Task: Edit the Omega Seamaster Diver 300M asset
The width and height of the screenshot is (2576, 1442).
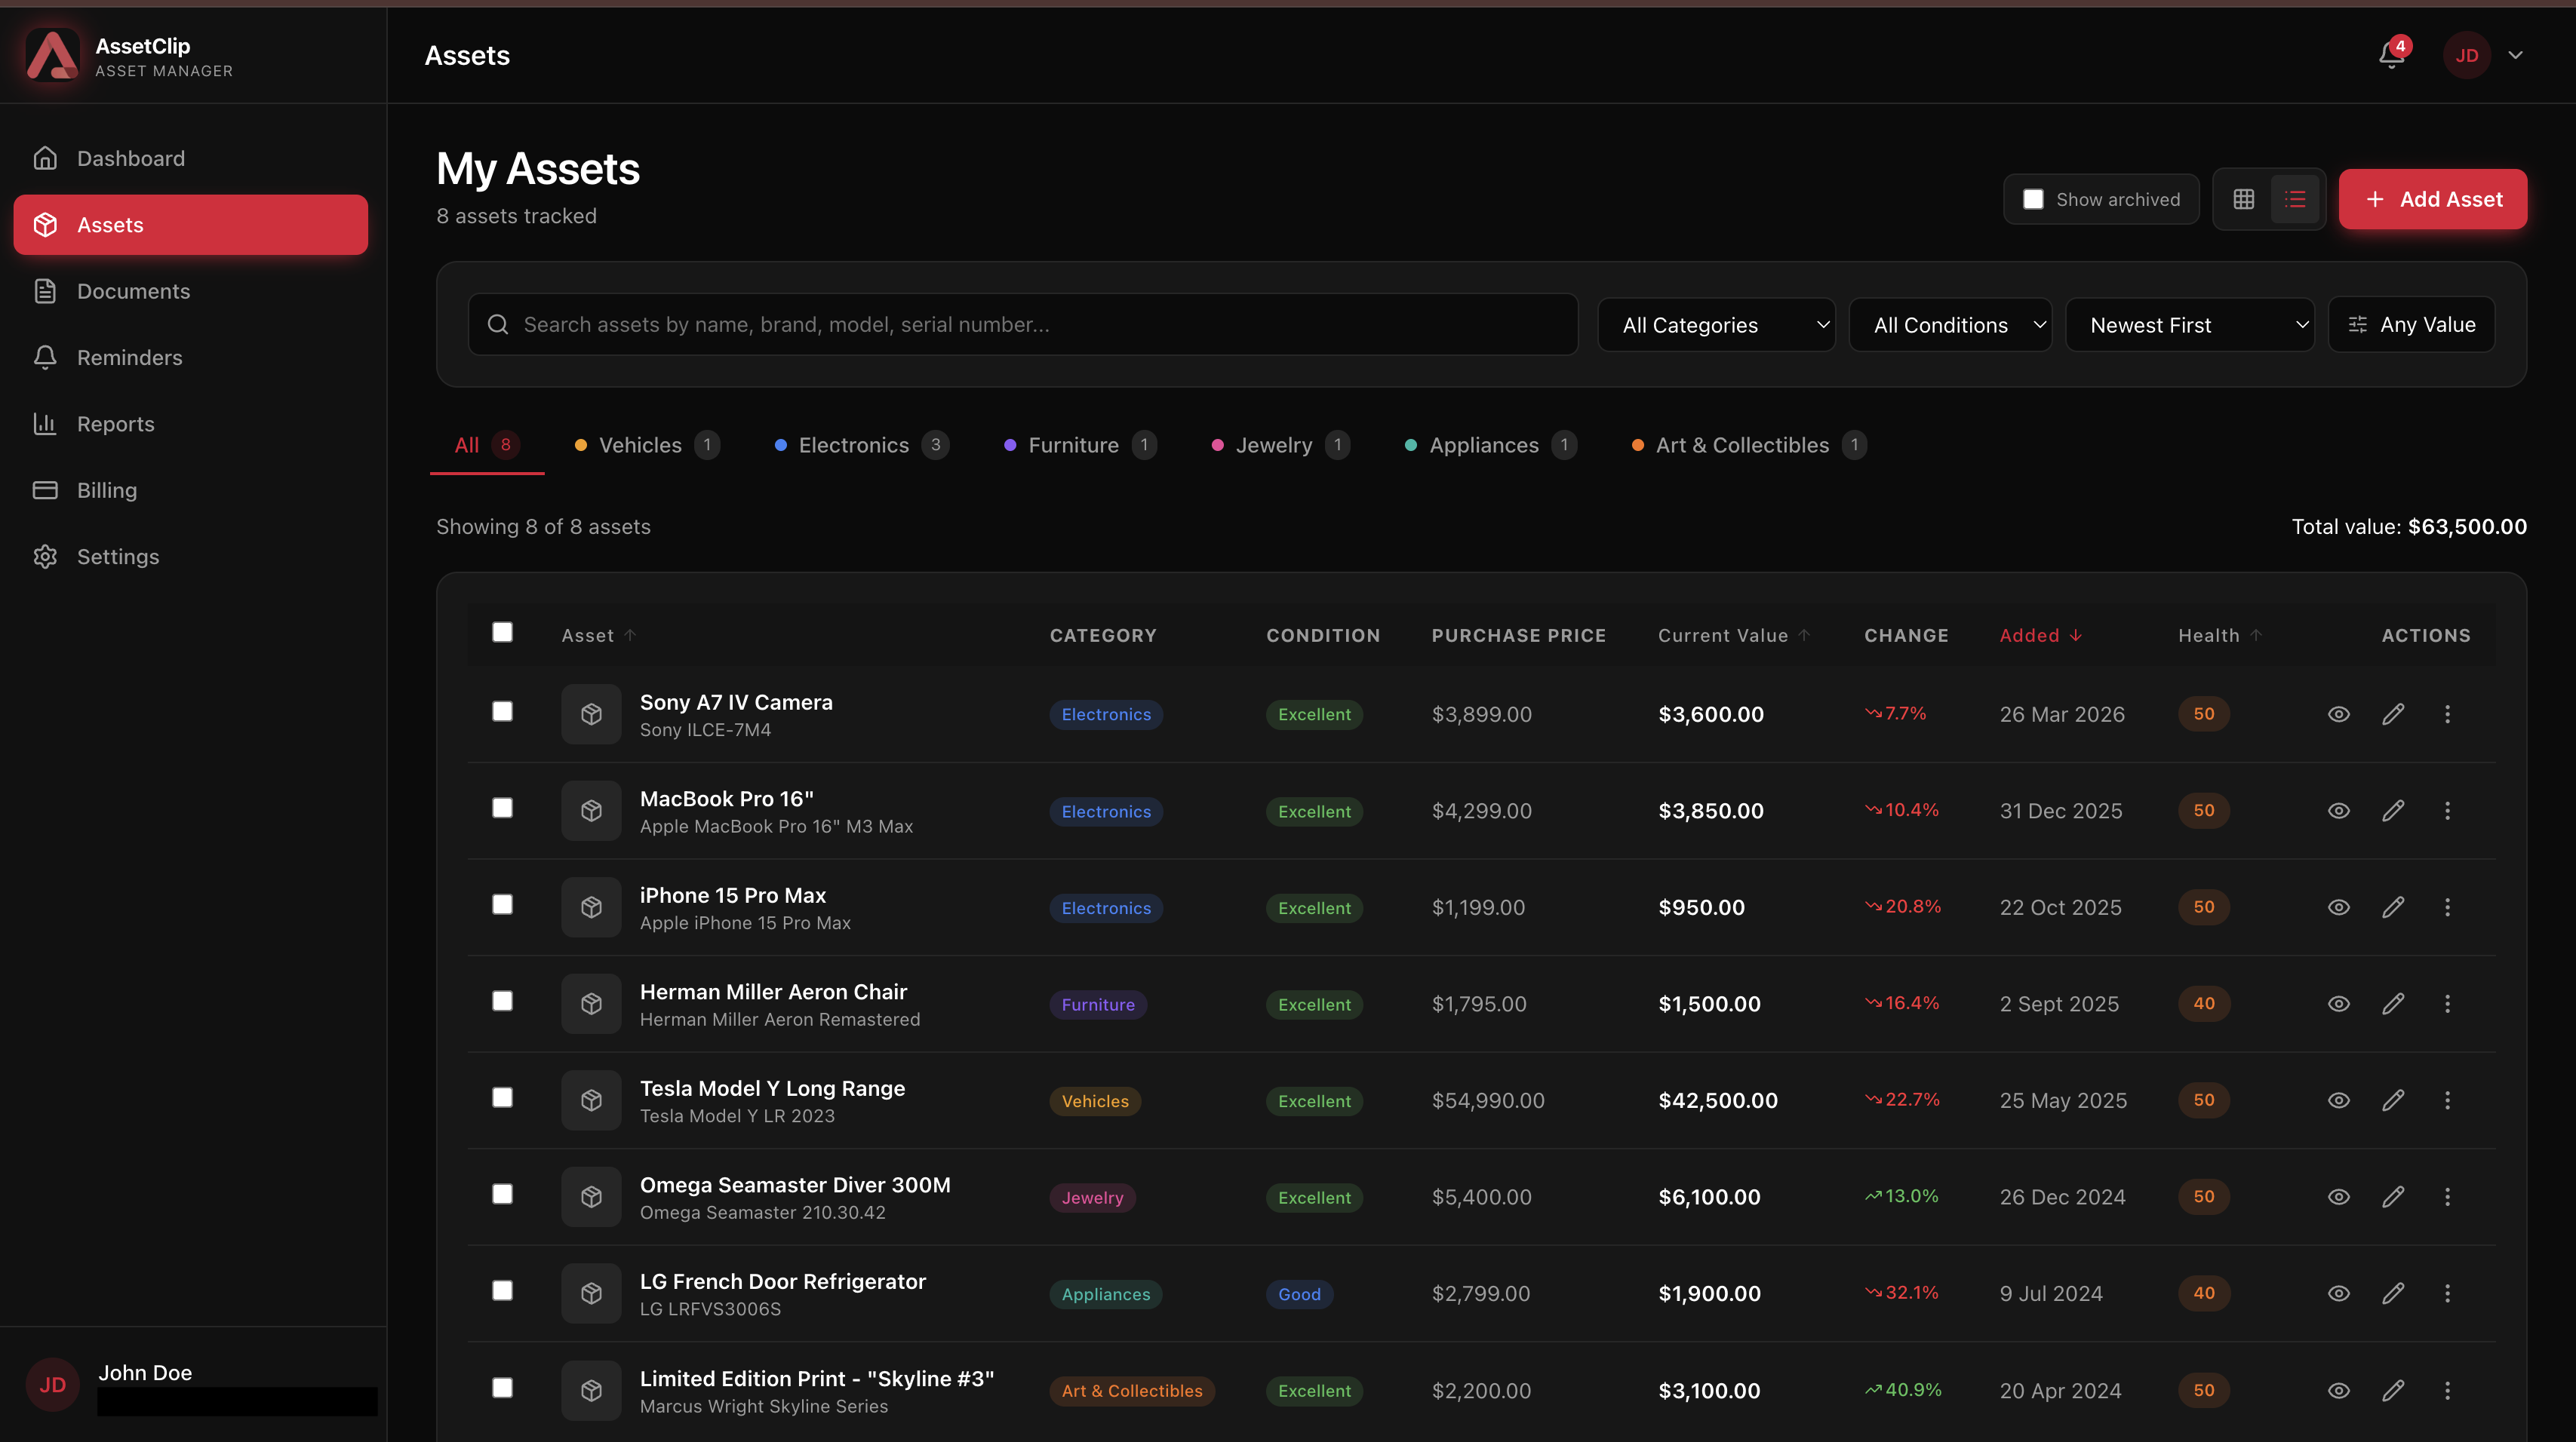Action: tap(2393, 1196)
